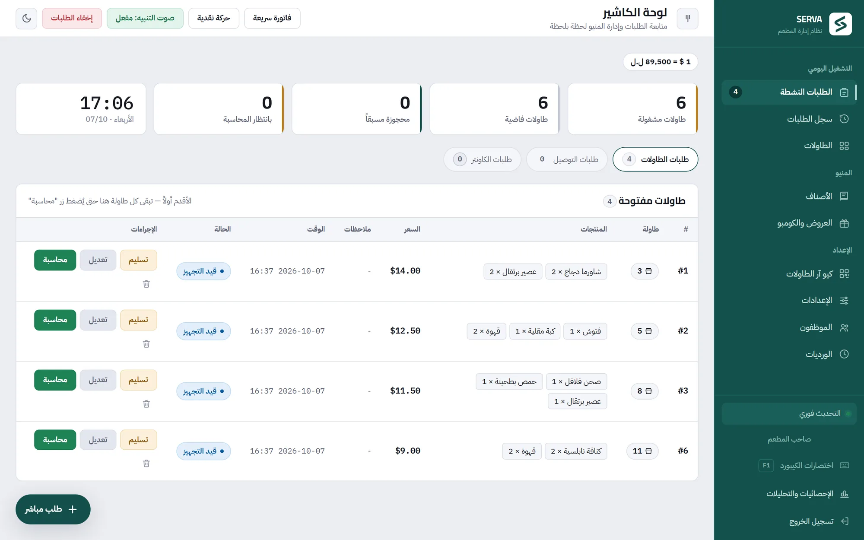Toggle the صوت التنبيه: مفعل alert sound
This screenshot has height=540, width=864.
tap(145, 18)
